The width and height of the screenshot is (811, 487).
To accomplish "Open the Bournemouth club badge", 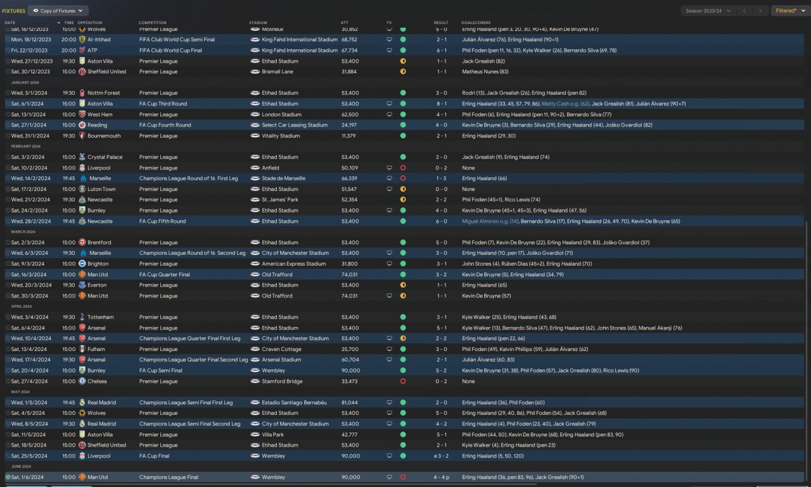I will (82, 136).
